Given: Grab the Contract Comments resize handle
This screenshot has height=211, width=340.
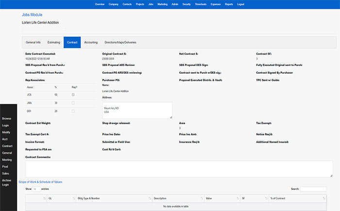Looking at the screenshot, I should click(331, 176).
